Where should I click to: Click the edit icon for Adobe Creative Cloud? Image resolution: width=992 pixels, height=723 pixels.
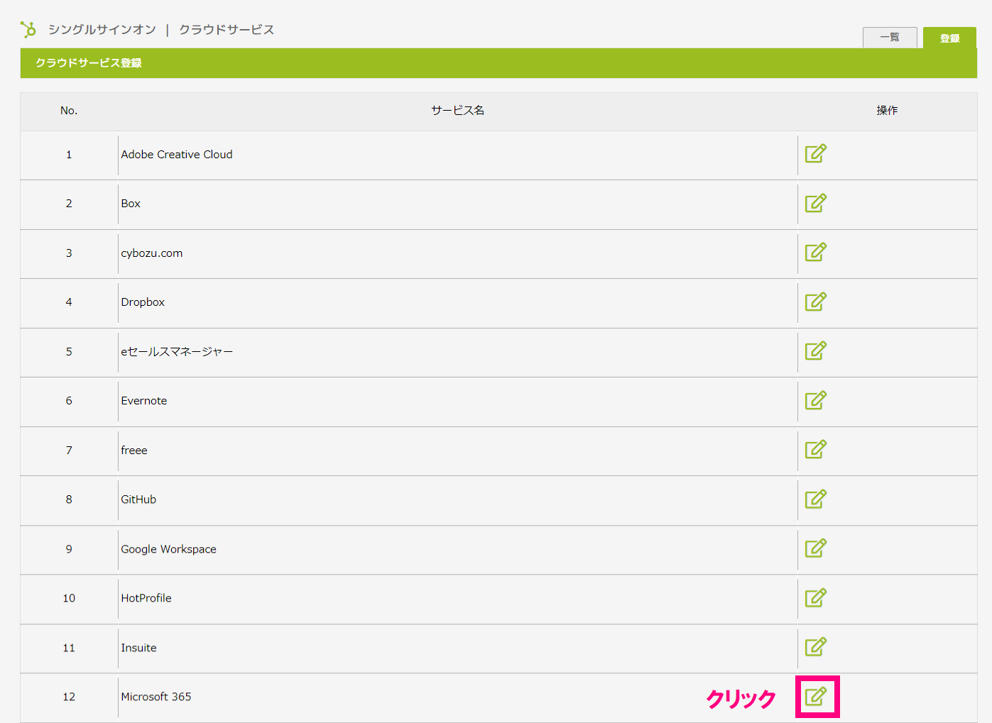815,153
